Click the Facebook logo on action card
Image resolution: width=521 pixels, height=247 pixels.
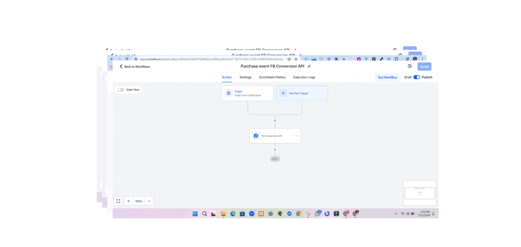256,136
